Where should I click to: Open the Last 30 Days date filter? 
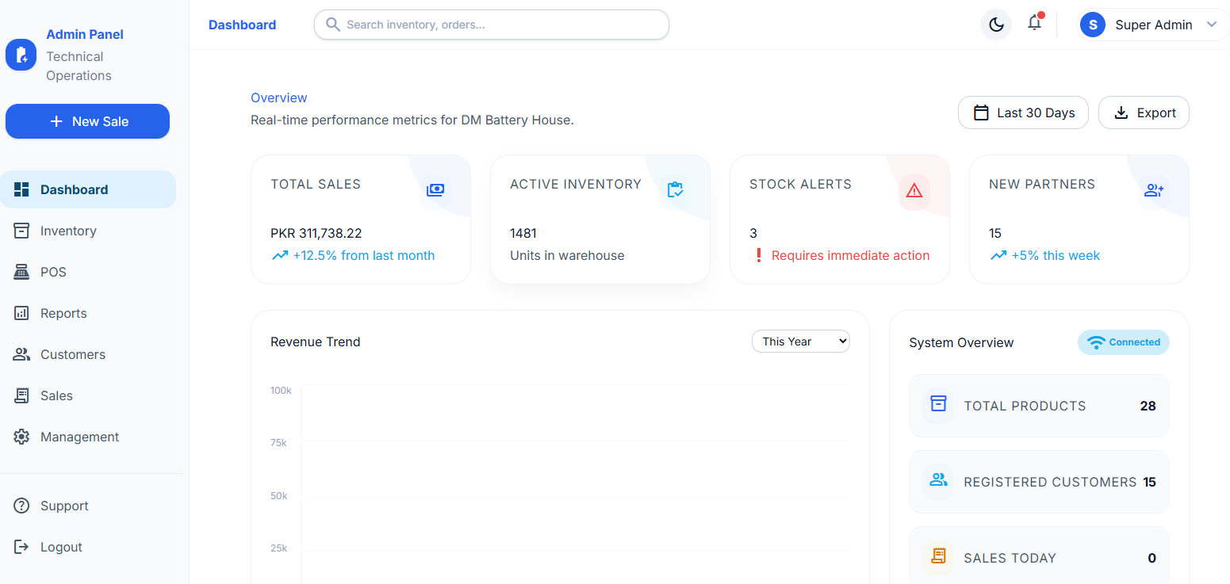tap(1023, 113)
